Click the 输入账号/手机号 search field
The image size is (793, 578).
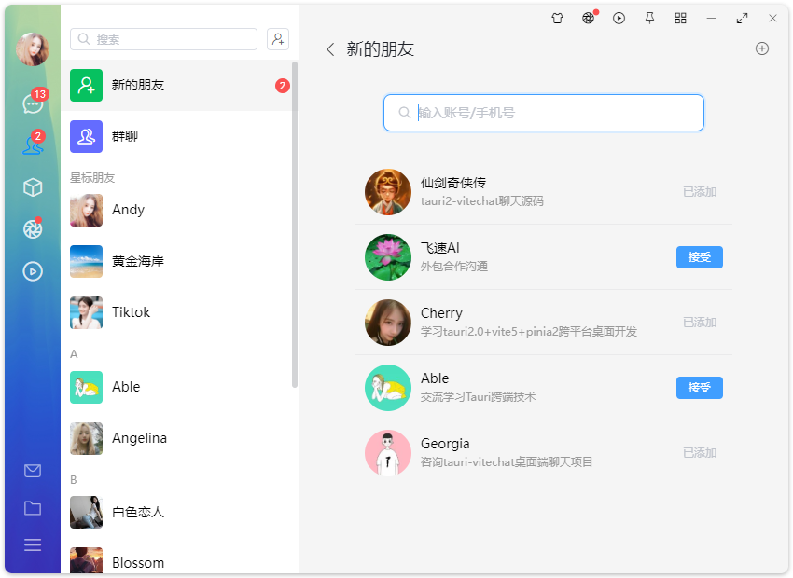(543, 112)
